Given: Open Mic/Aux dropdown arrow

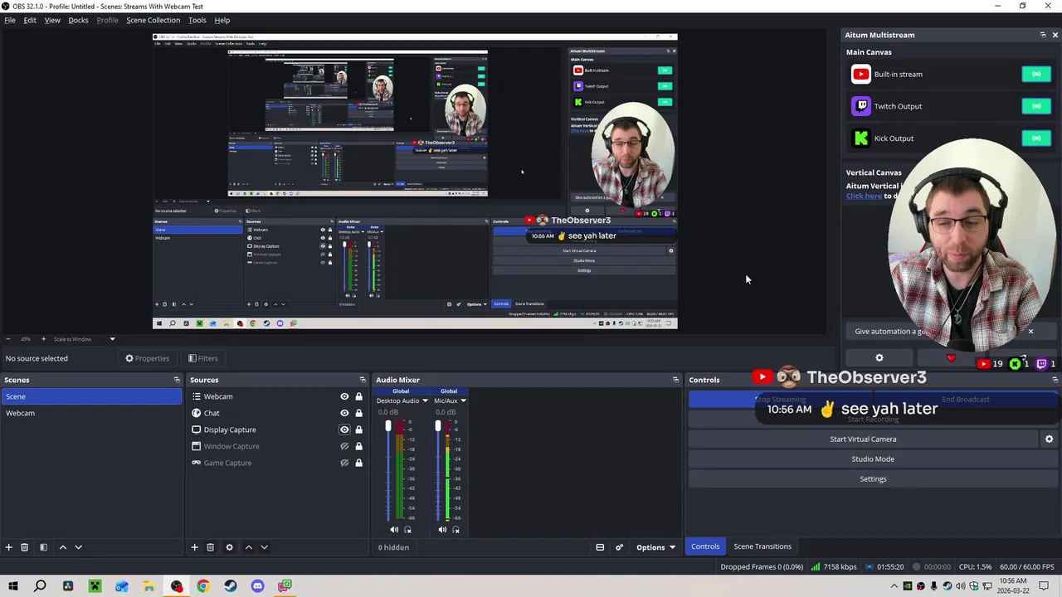Looking at the screenshot, I should coord(463,401).
